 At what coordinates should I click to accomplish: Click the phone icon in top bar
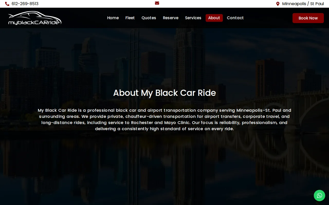7,4
